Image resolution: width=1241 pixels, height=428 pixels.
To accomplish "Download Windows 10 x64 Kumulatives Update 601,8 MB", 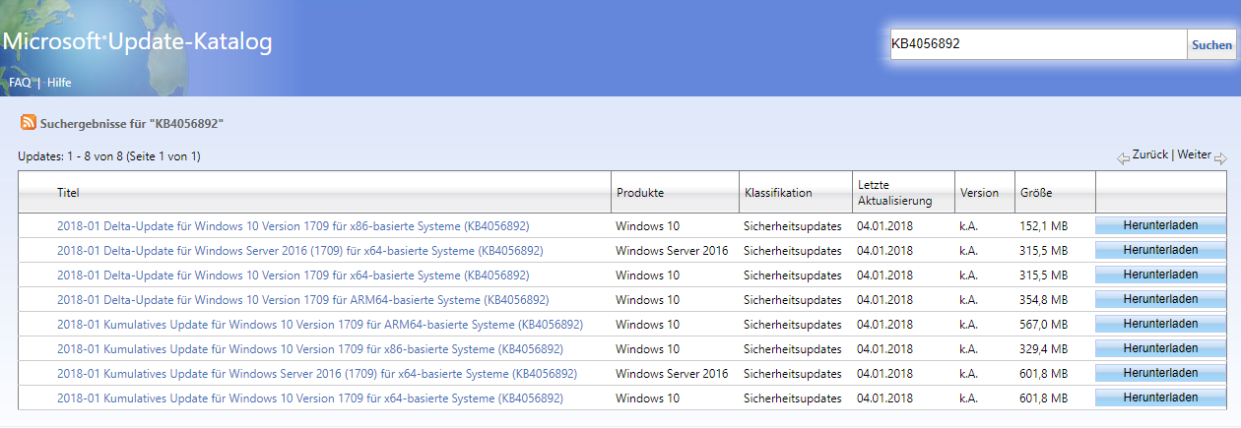I will pos(1160,397).
